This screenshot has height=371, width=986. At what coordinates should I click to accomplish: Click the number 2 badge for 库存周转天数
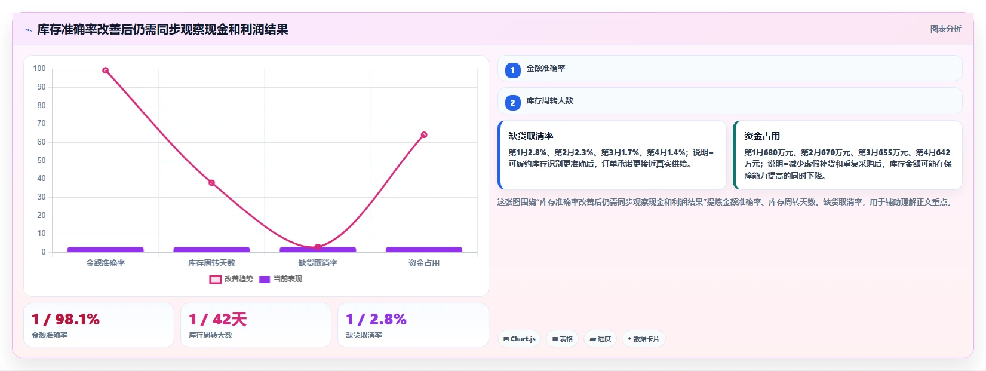tap(513, 103)
